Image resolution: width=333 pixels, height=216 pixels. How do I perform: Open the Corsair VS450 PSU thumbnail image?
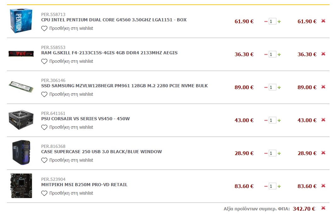21,120
